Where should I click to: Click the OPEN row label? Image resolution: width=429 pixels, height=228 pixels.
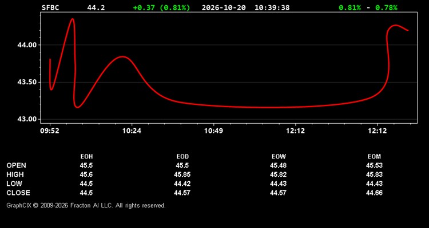click(16, 165)
